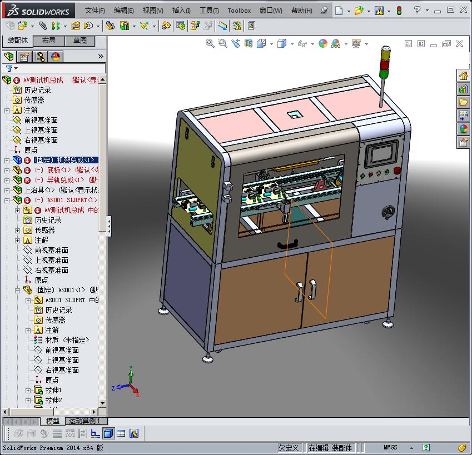Open the Toolbox menu
The height and width of the screenshot is (455, 472).
click(x=239, y=10)
